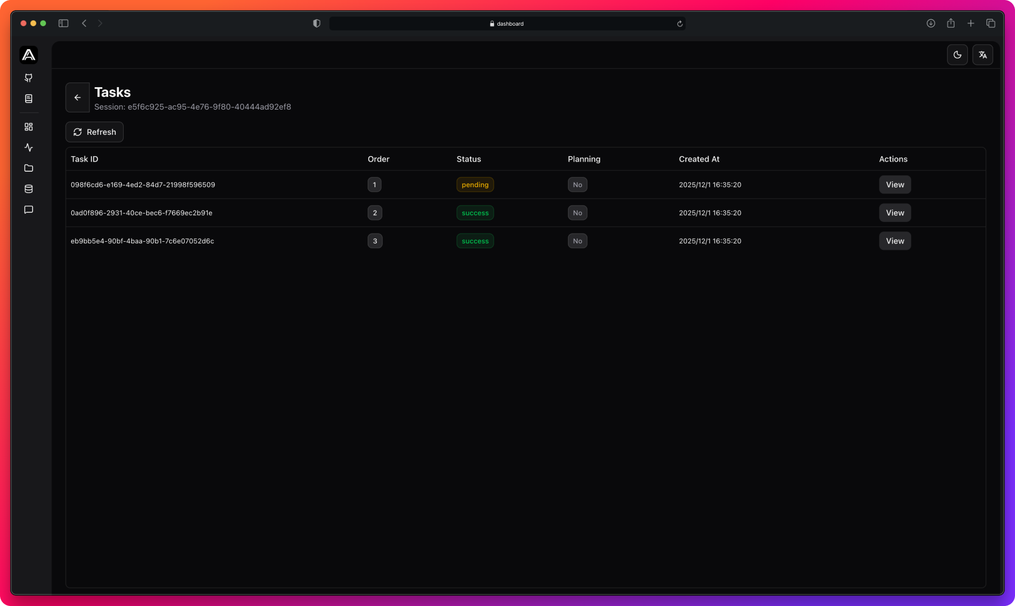Click the Share menu icon in browser toolbar

click(x=951, y=23)
